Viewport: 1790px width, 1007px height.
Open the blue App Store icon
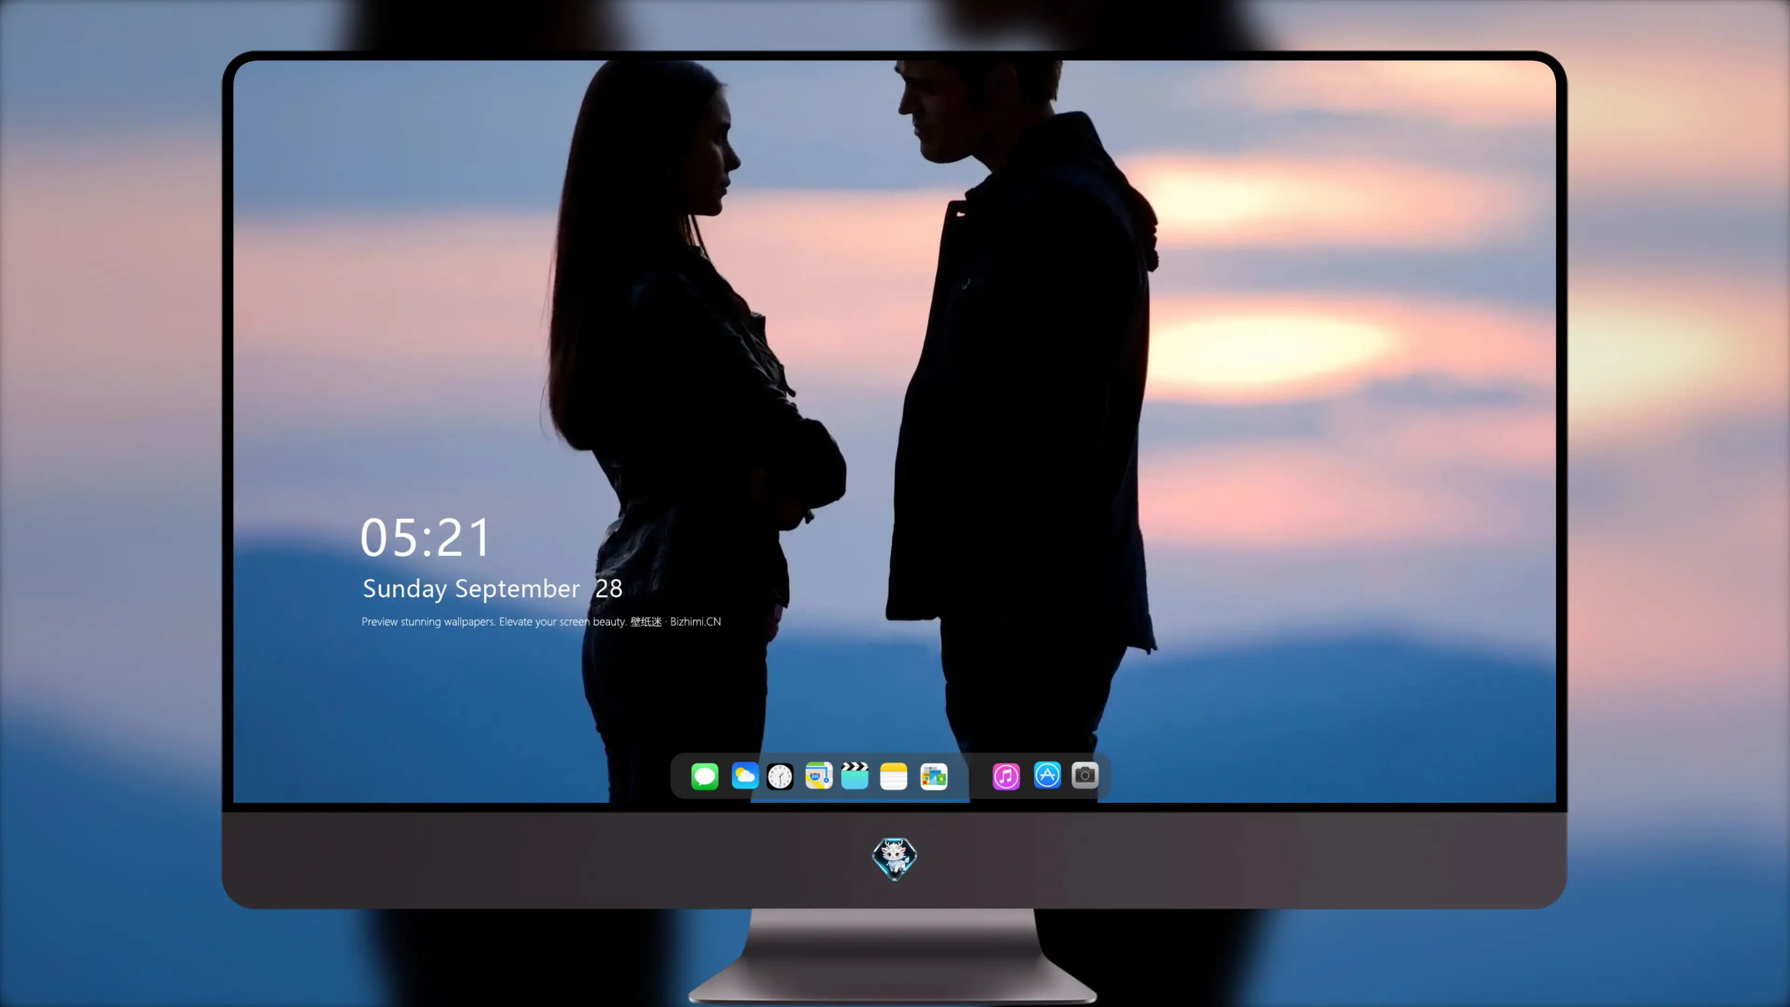point(1047,775)
